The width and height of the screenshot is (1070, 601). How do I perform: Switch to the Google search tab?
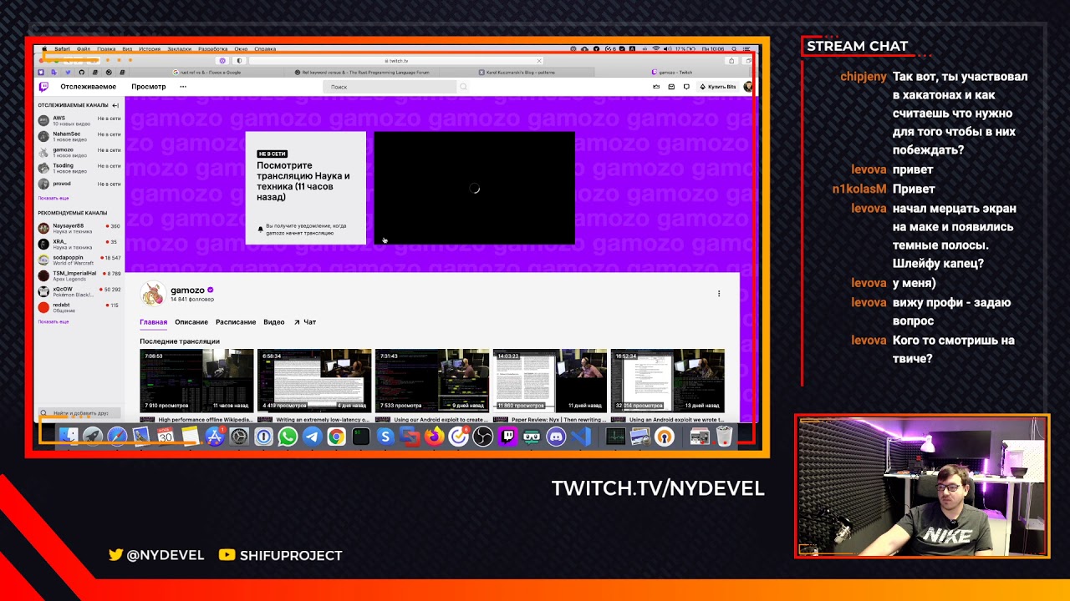coord(206,73)
